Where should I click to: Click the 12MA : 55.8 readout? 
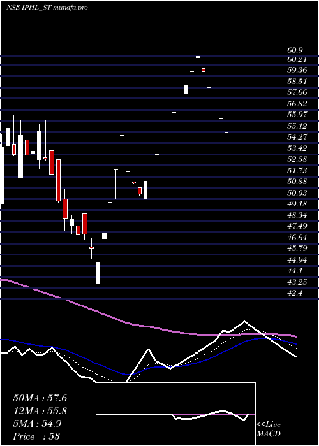pyautogui.click(x=40, y=411)
